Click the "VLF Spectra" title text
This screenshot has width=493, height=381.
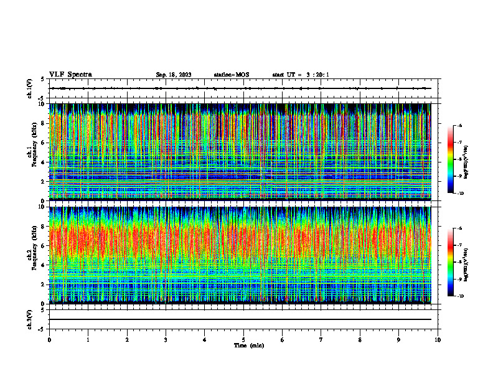[x=70, y=75]
